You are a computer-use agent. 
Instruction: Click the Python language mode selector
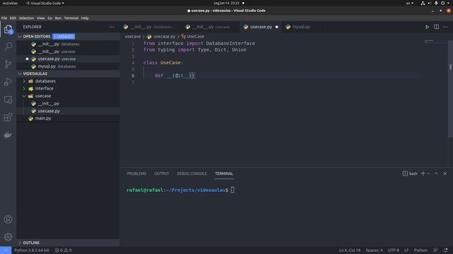click(x=420, y=250)
